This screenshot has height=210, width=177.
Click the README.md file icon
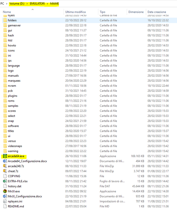(5, 206)
